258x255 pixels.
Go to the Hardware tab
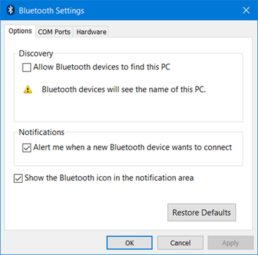pos(91,32)
